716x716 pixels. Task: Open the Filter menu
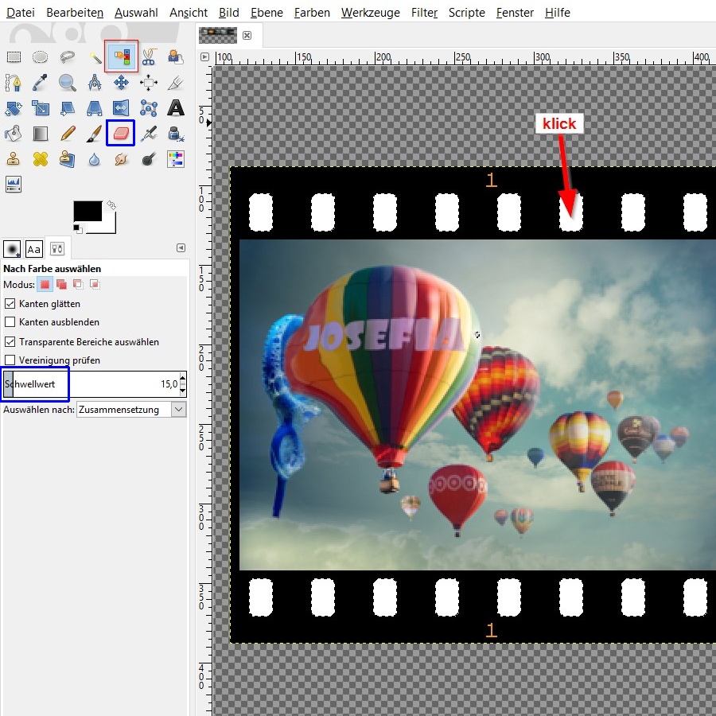point(424,13)
